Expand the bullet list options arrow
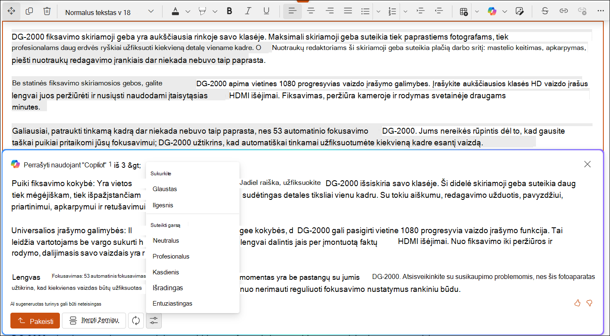 tap(378, 12)
